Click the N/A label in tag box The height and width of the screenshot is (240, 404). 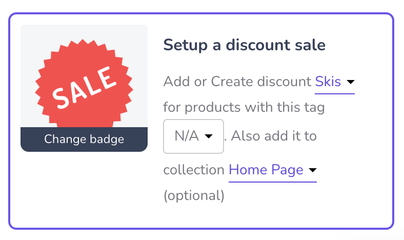187,136
